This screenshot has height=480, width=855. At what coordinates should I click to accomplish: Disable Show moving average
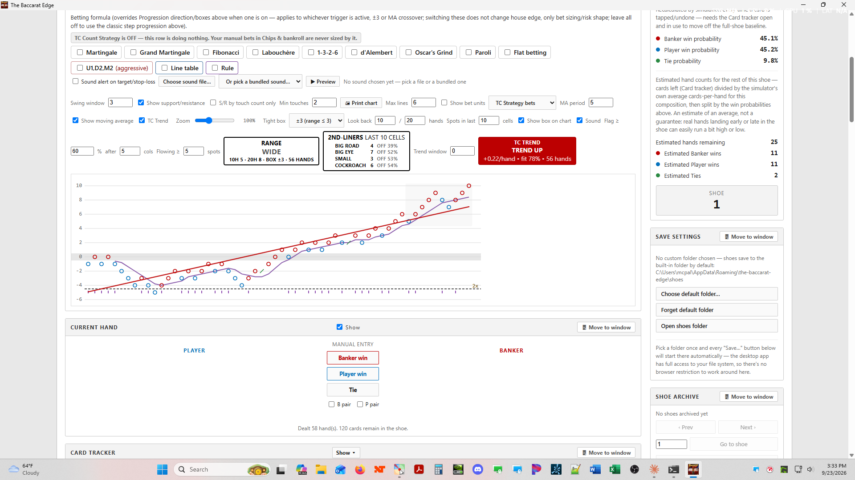tap(75, 120)
